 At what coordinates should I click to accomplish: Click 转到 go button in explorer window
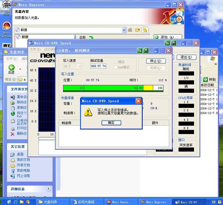209,79
